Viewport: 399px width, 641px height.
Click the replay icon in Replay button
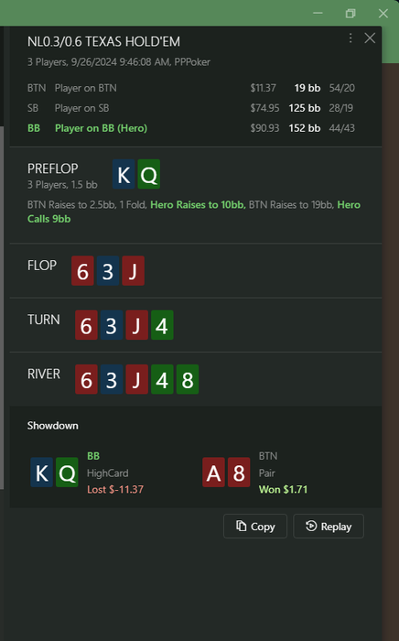click(x=311, y=526)
